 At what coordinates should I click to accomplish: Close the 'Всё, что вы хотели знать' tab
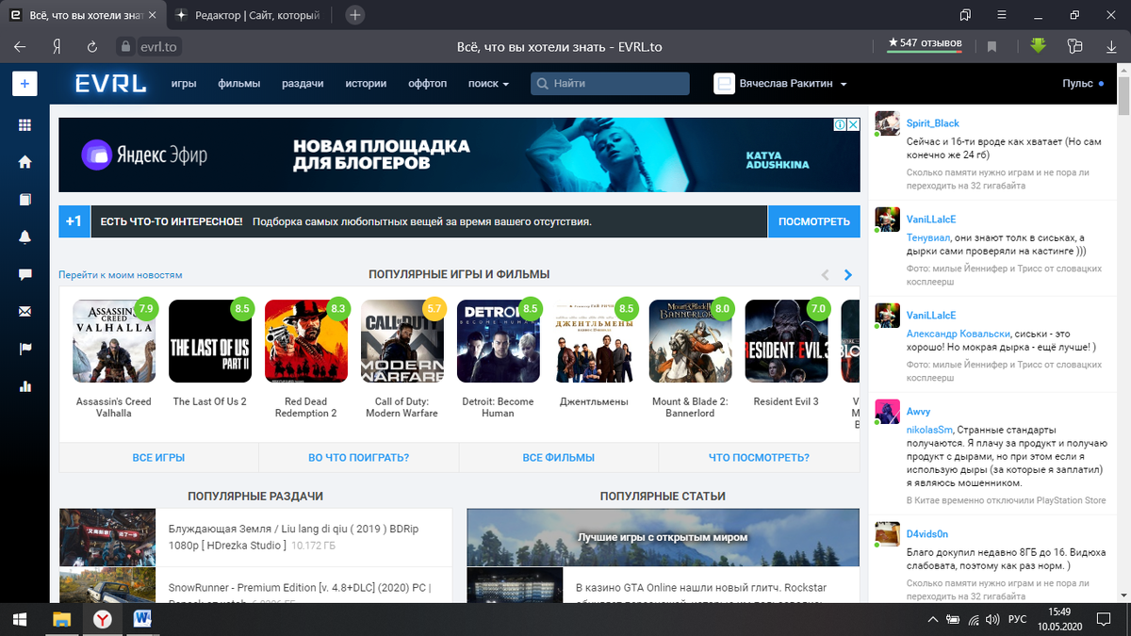152,15
